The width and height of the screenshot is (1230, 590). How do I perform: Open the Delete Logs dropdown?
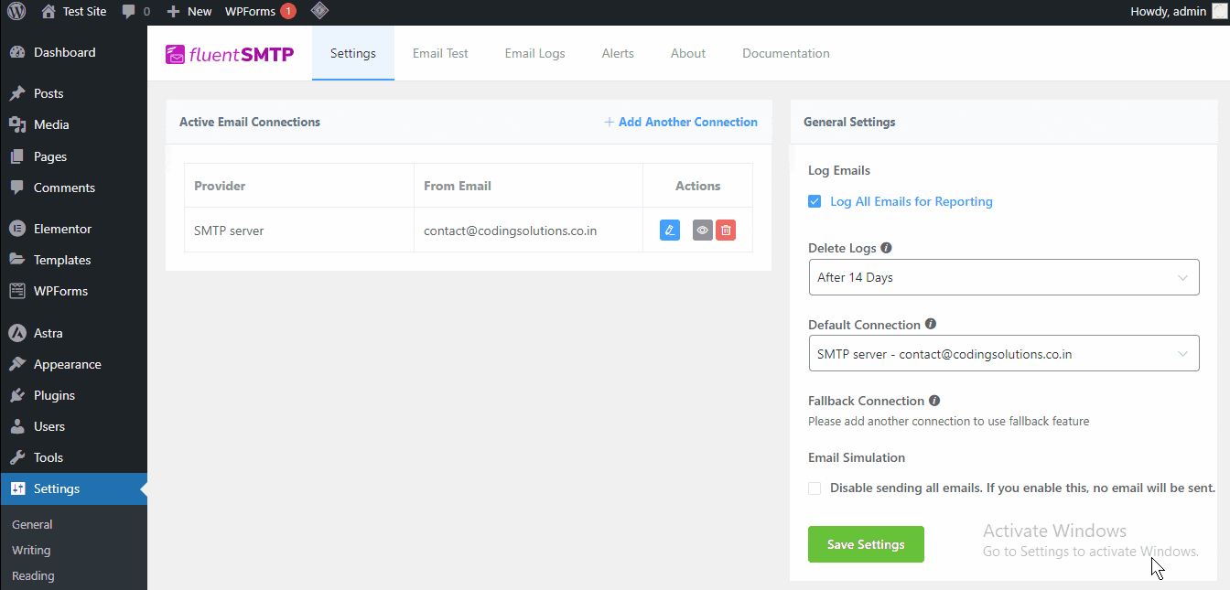[x=1004, y=276]
